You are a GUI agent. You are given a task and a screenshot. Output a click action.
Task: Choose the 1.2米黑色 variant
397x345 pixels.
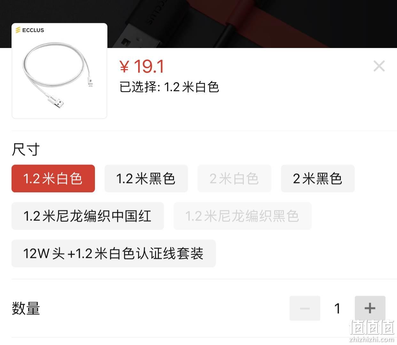tap(146, 179)
